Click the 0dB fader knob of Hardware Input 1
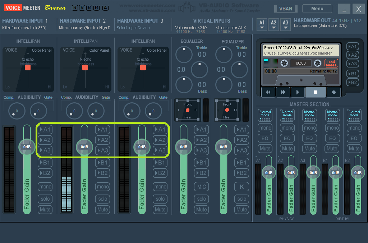 pos(27,147)
